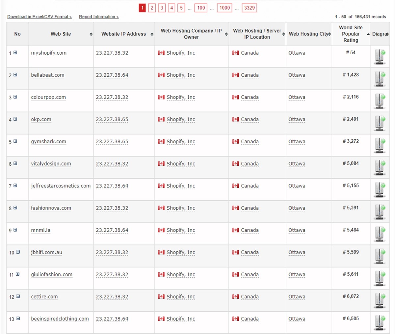Click IP 23.227.38.64 in bellabeat.com row

coord(112,75)
